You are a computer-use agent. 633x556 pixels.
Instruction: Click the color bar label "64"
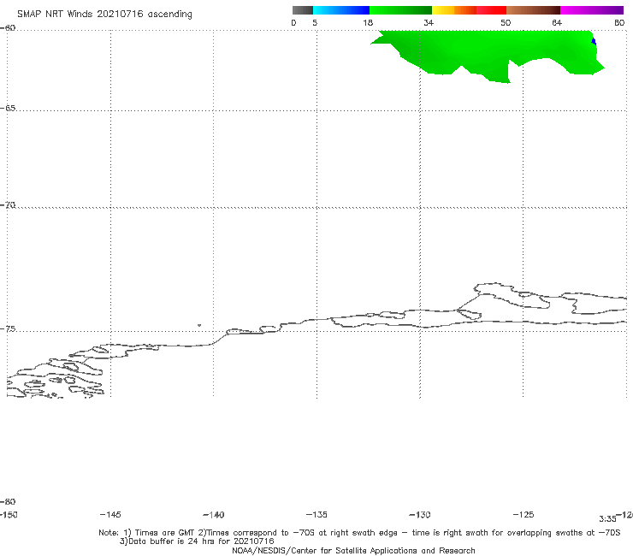pyautogui.click(x=557, y=22)
